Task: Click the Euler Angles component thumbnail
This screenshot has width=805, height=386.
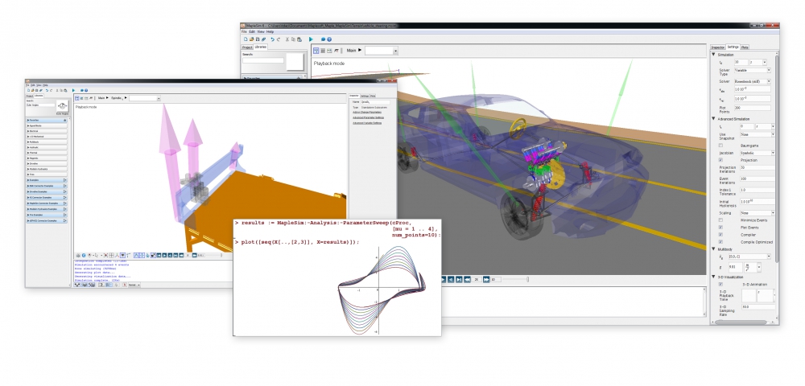Action: point(61,107)
